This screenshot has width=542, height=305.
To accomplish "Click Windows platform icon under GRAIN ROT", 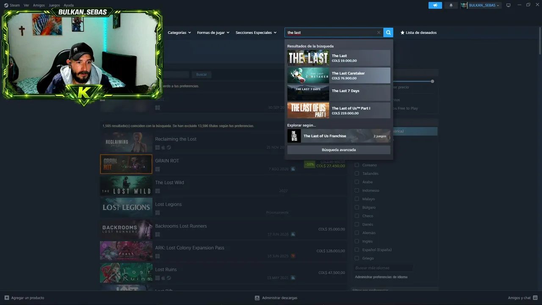I will (x=158, y=169).
